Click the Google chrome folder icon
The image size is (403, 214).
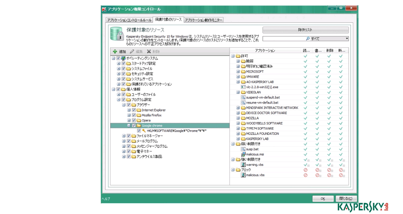coord(139,126)
